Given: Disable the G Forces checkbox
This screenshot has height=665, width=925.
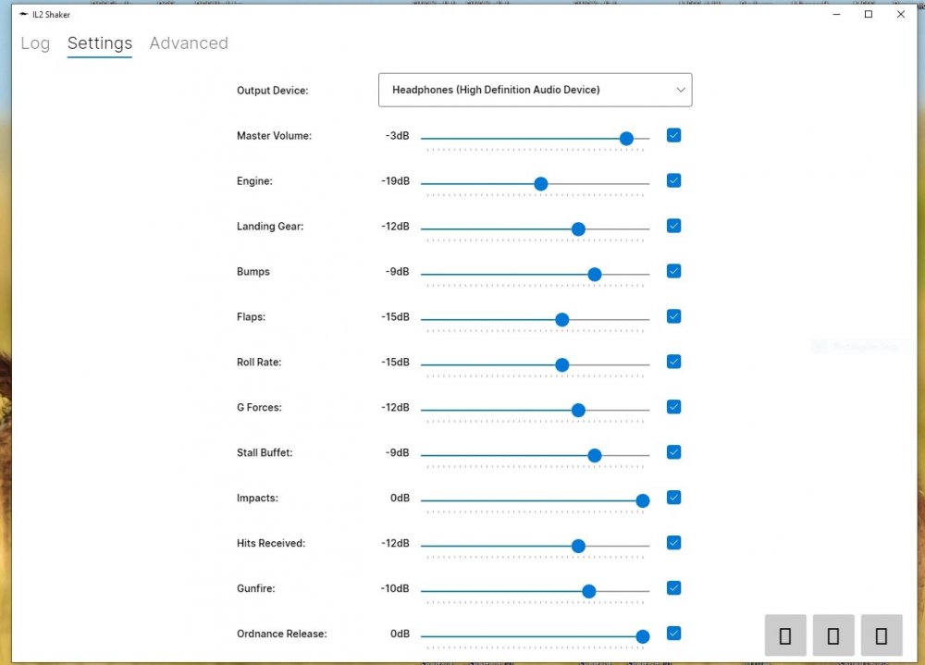Looking at the screenshot, I should 673,407.
